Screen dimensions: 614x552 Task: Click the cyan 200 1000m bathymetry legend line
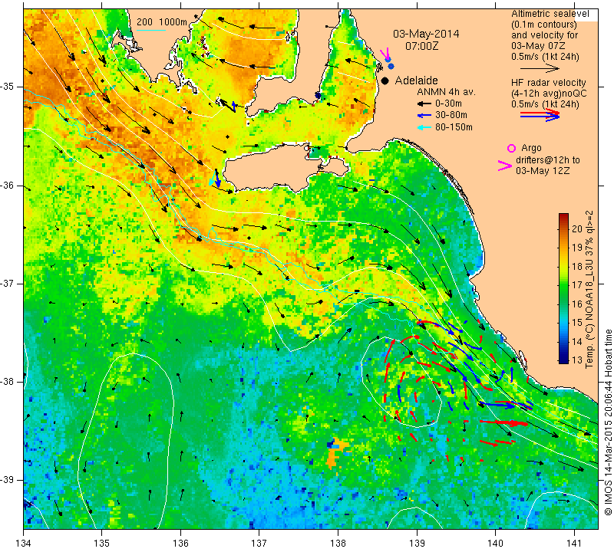click(151, 30)
